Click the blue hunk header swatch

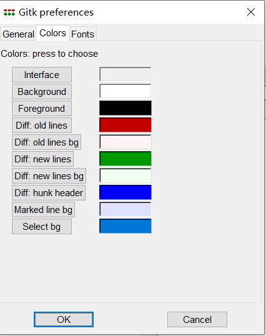tap(126, 192)
